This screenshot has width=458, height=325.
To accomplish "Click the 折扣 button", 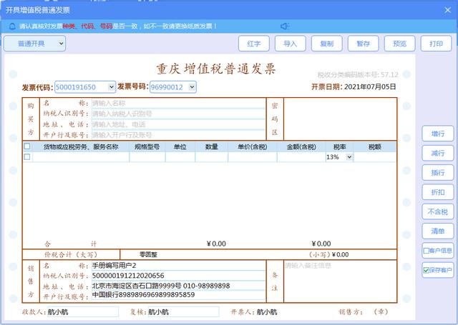I will [438, 192].
